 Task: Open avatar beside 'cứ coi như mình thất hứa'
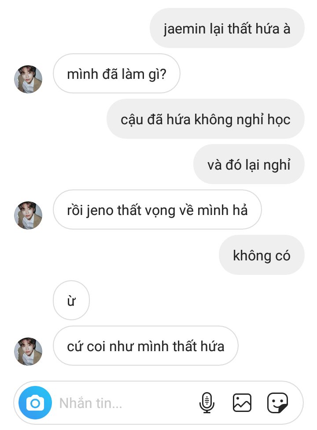[x=28, y=351]
